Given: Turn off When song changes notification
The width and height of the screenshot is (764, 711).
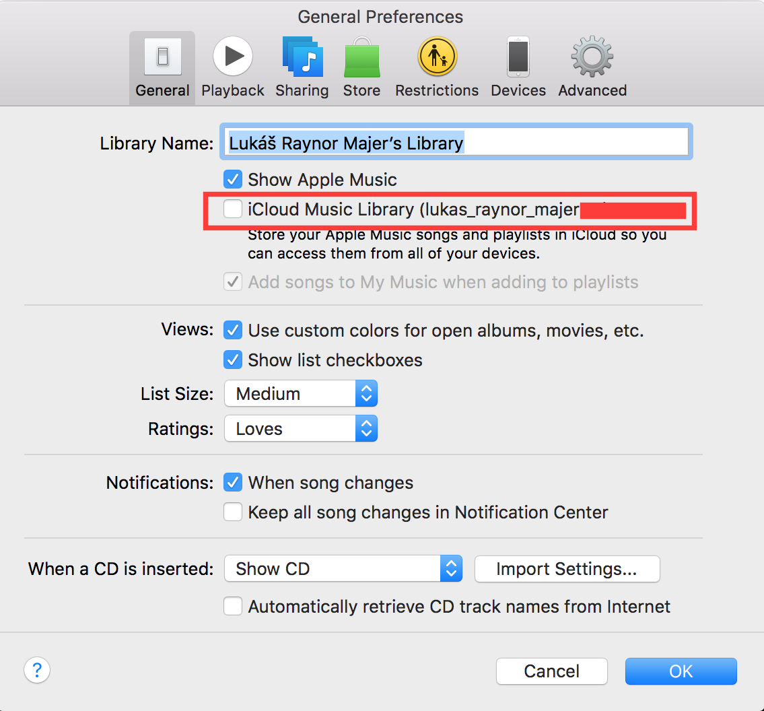Looking at the screenshot, I should (x=233, y=483).
